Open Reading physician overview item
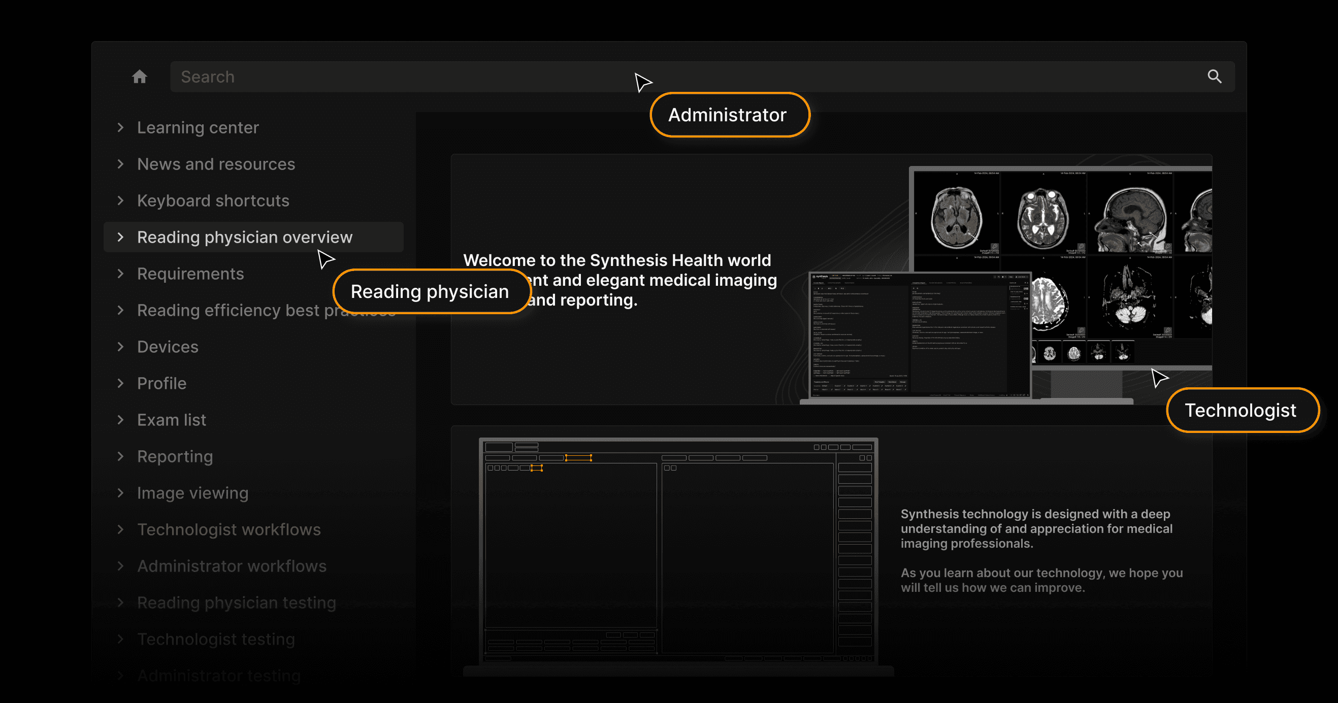This screenshot has width=1338, height=703. pos(244,237)
